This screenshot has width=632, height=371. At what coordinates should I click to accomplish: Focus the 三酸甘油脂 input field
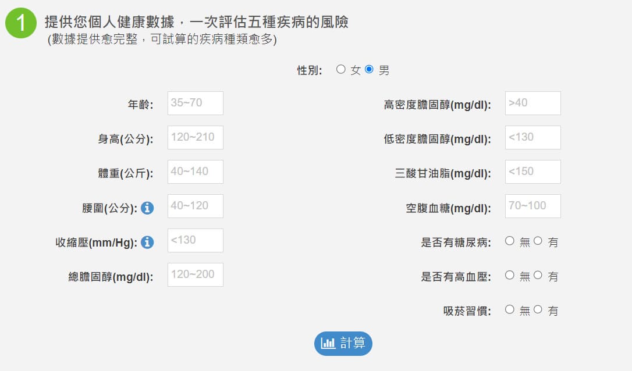(532, 172)
